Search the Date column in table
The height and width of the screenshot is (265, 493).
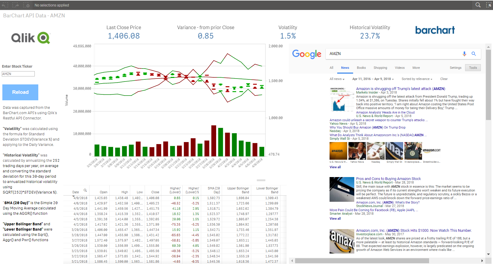click(85, 190)
